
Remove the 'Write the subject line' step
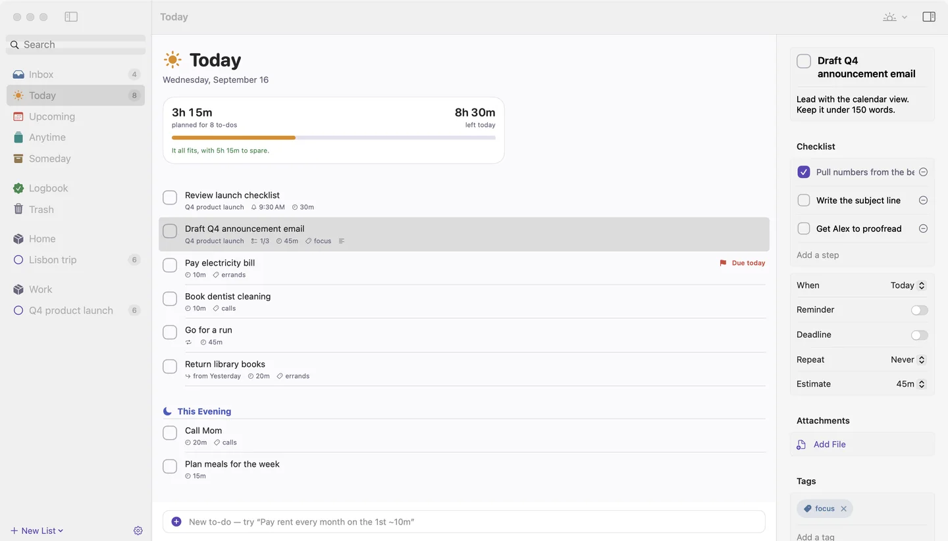click(x=923, y=200)
